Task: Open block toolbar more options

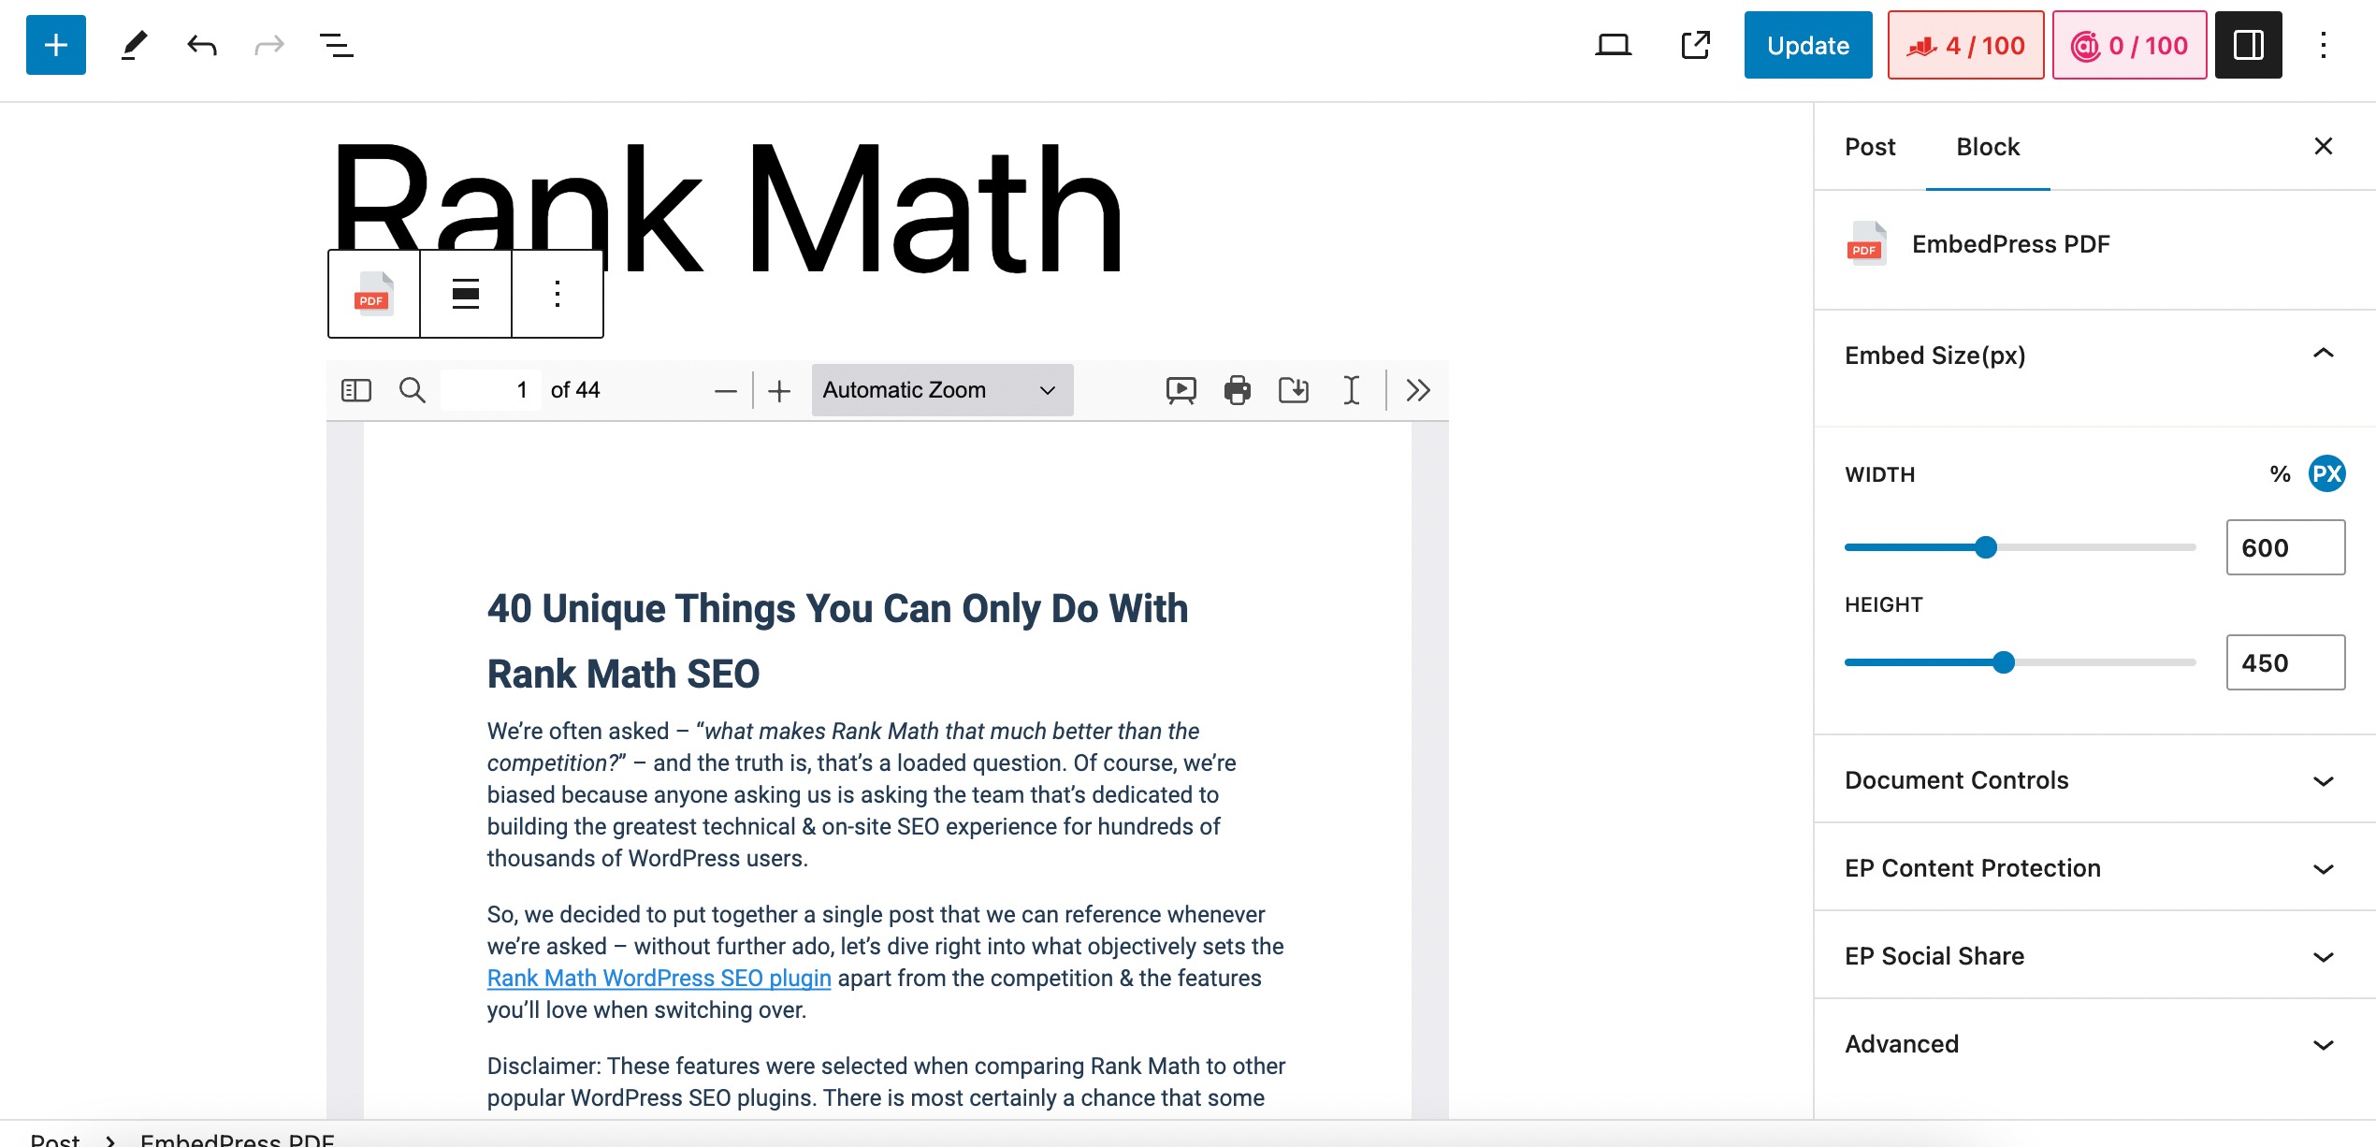Action: click(558, 294)
